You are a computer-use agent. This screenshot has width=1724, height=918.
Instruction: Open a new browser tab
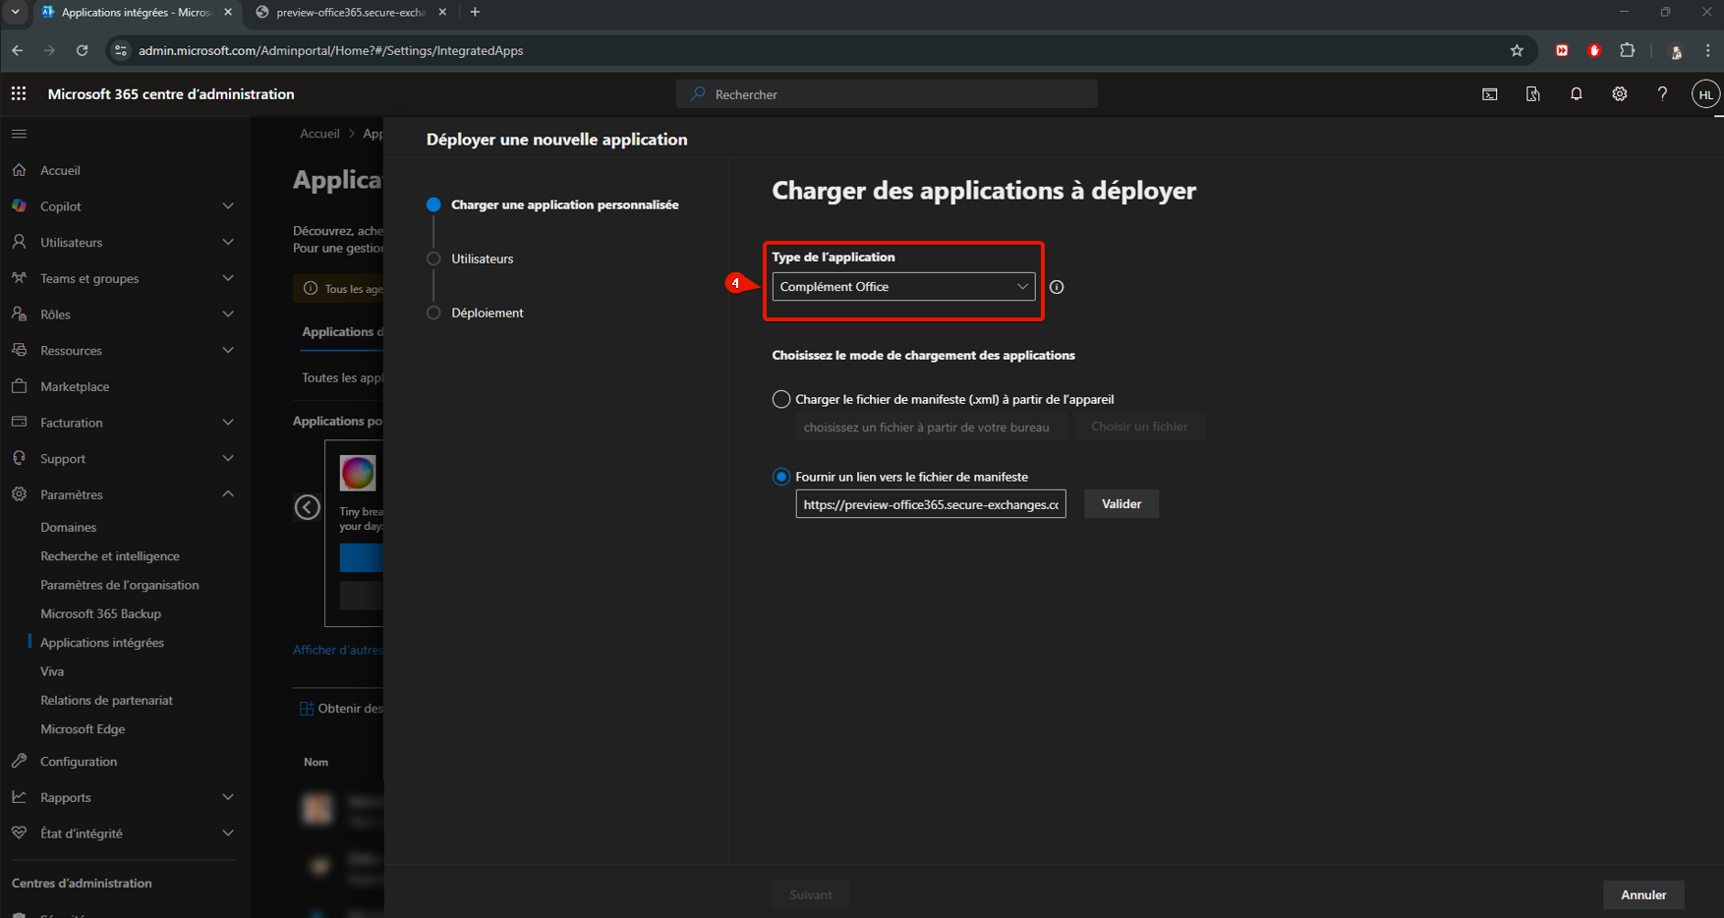coord(475,12)
